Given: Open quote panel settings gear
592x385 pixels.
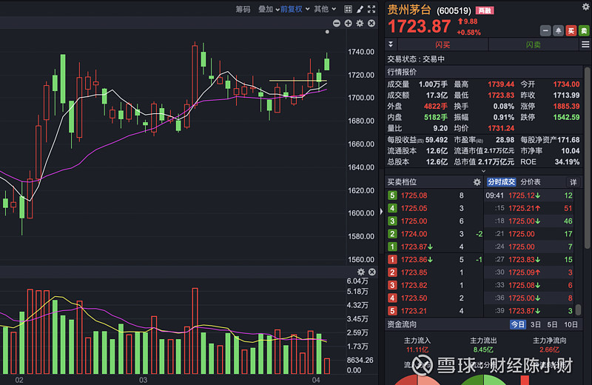Looking at the screenshot, I should pos(586,7).
